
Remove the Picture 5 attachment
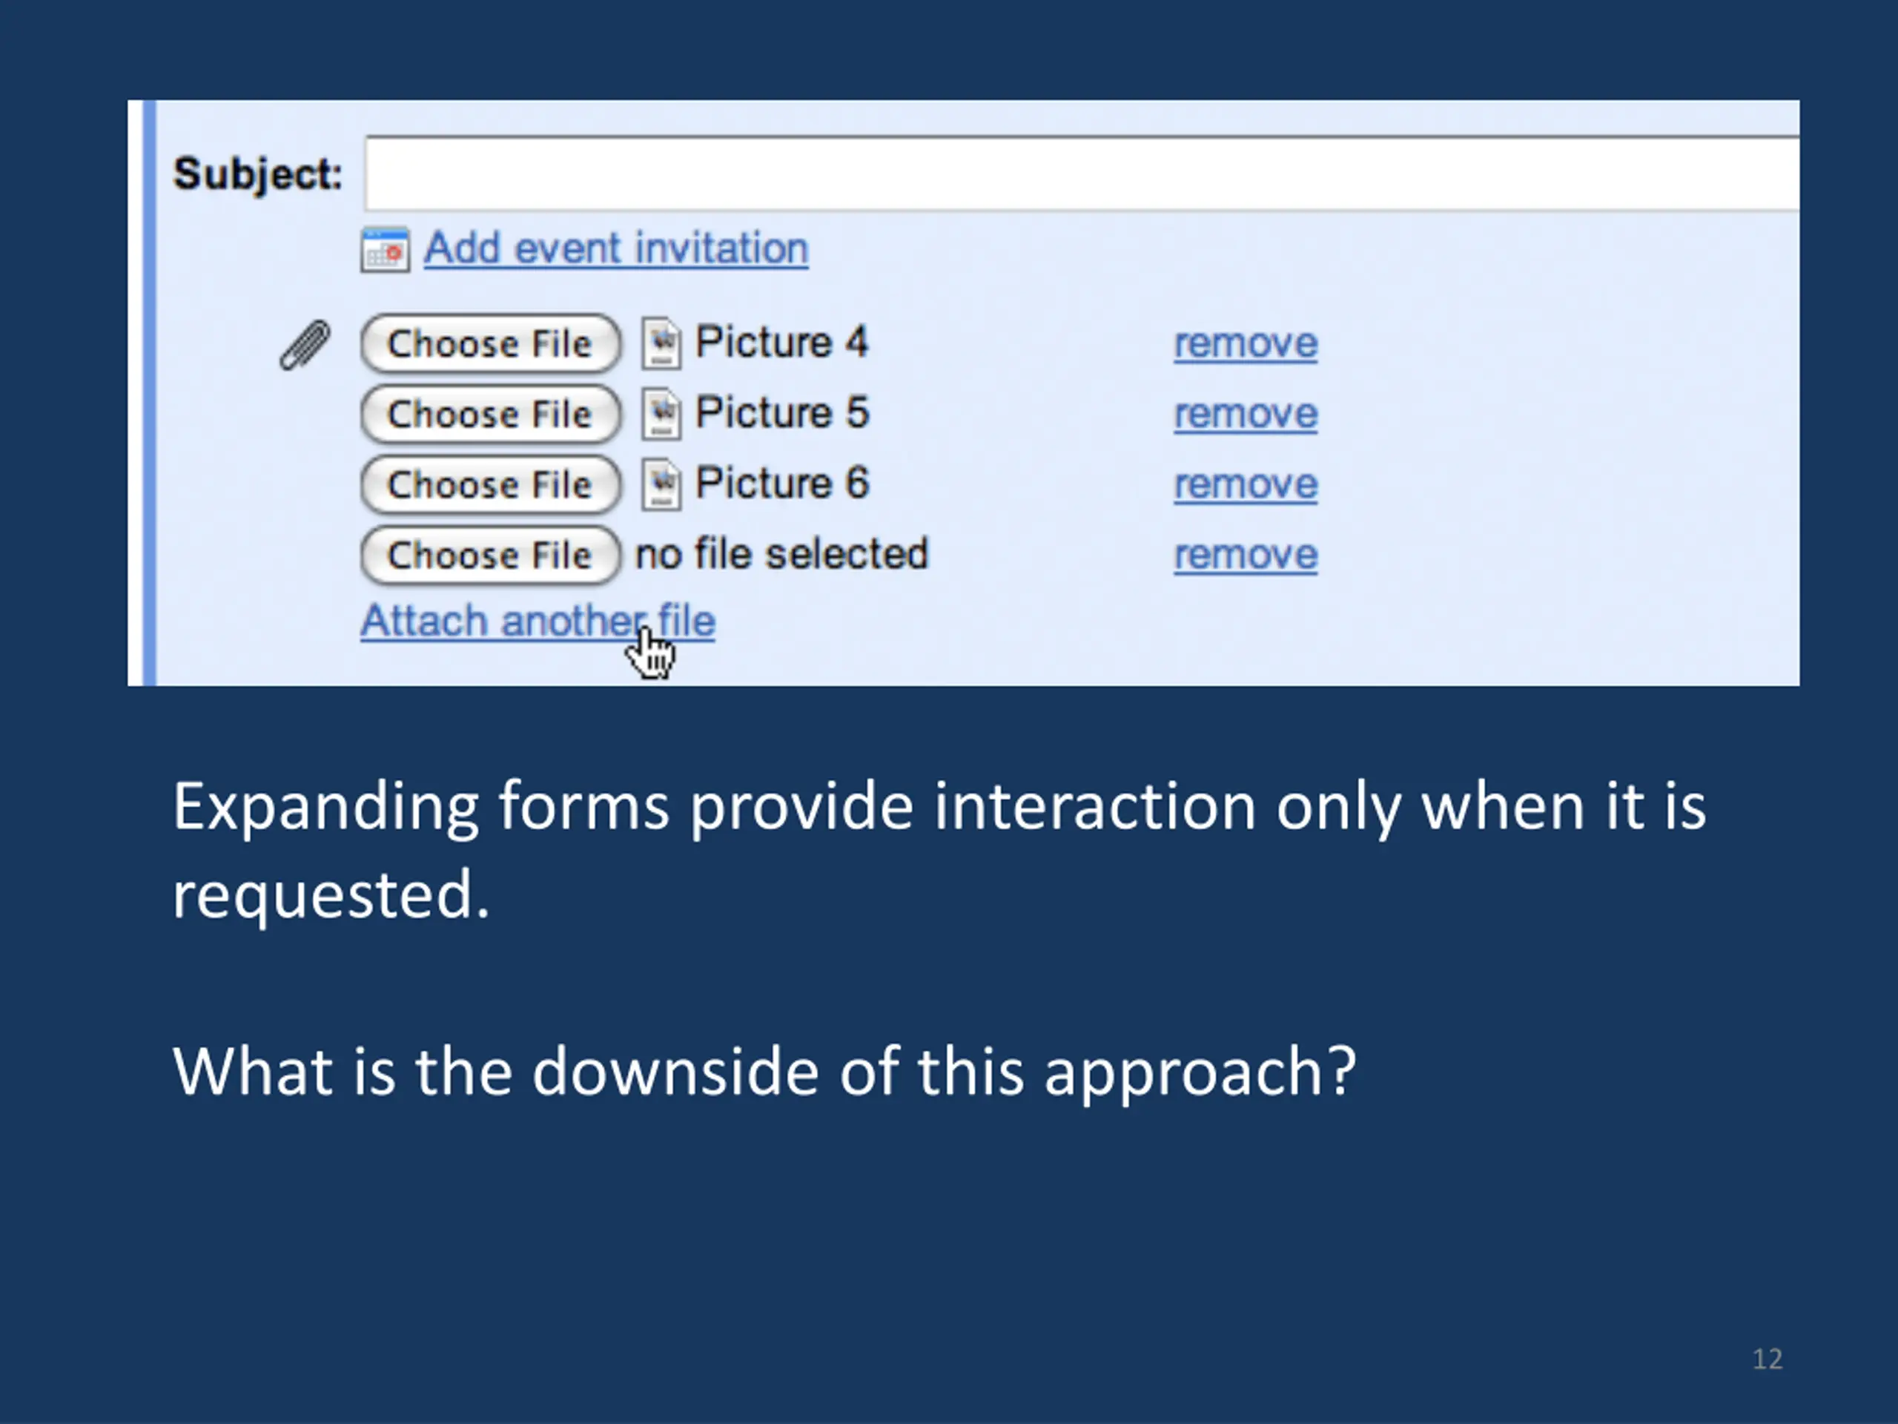pyautogui.click(x=1245, y=415)
